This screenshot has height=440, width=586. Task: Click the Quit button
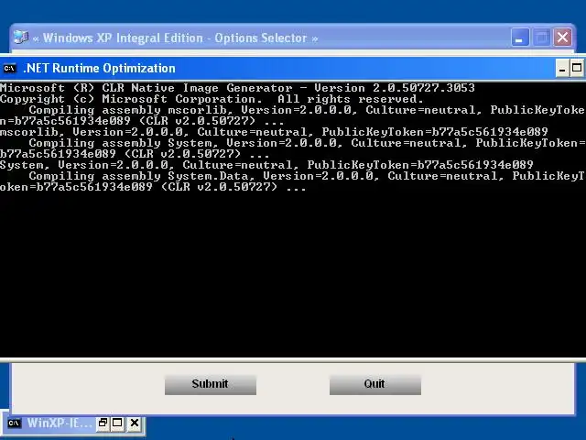[x=375, y=384]
